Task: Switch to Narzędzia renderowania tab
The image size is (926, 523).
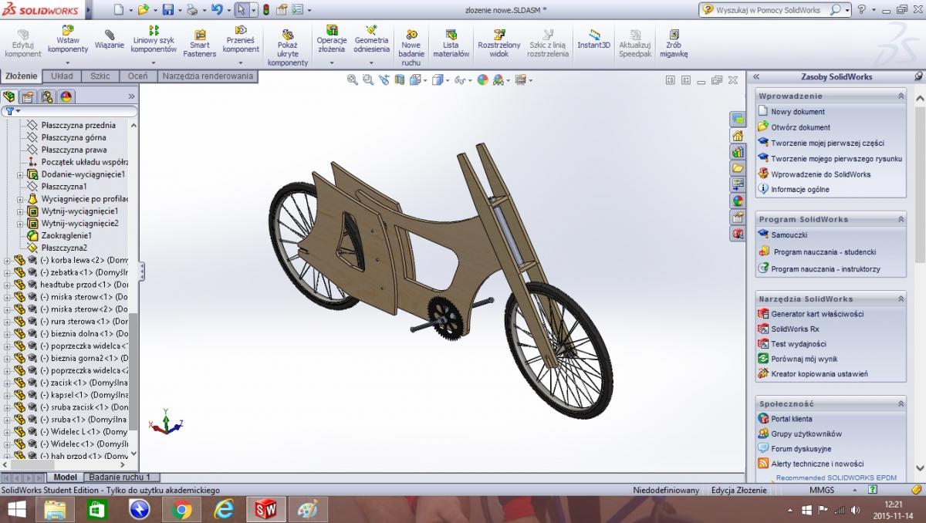Action: [x=208, y=76]
